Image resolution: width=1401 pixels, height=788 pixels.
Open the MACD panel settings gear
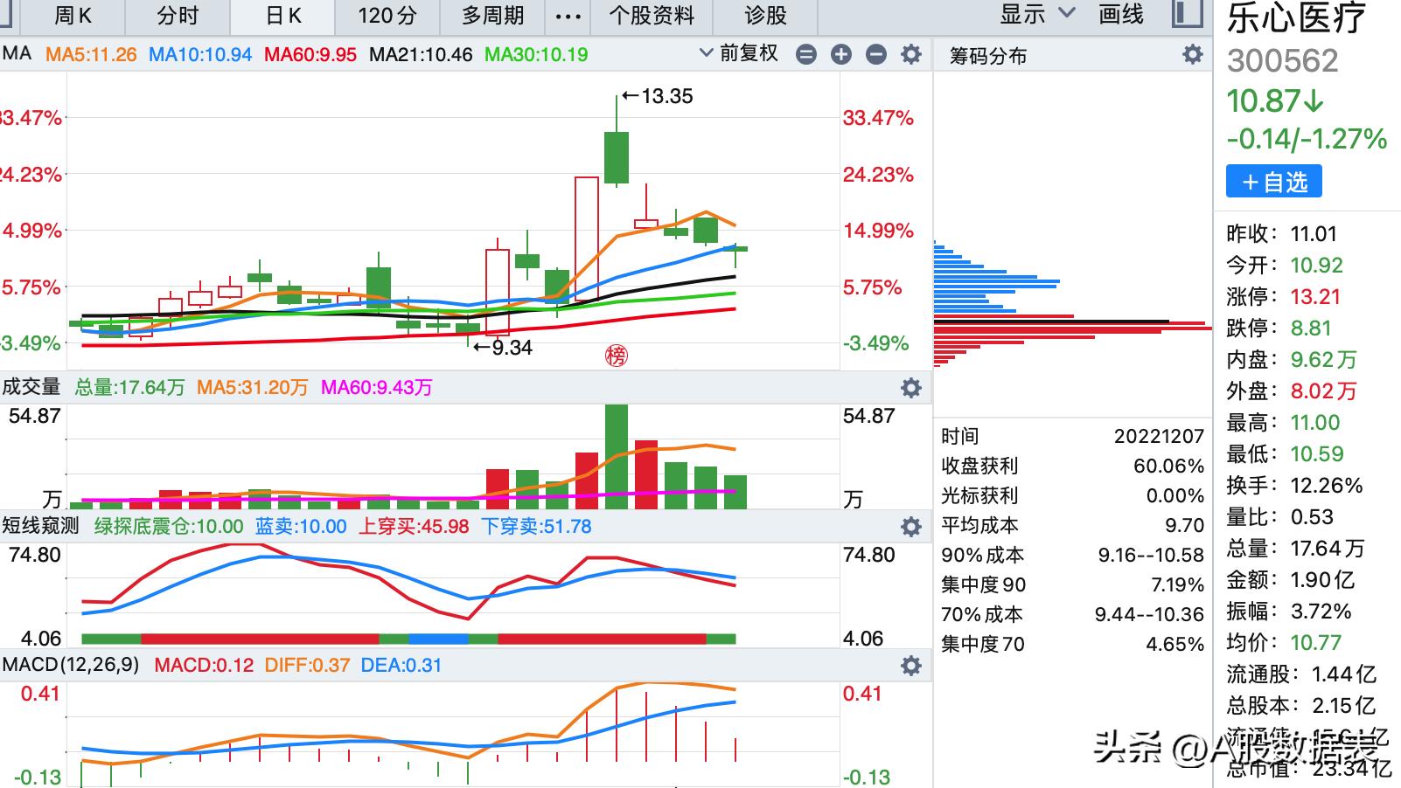[910, 665]
